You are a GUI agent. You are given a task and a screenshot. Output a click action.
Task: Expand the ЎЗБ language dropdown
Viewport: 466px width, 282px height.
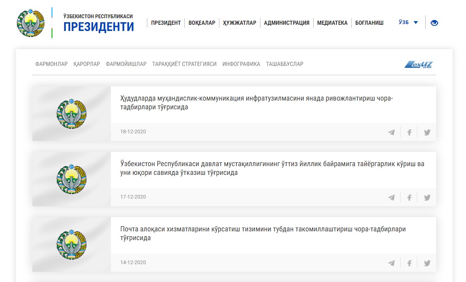coord(408,23)
